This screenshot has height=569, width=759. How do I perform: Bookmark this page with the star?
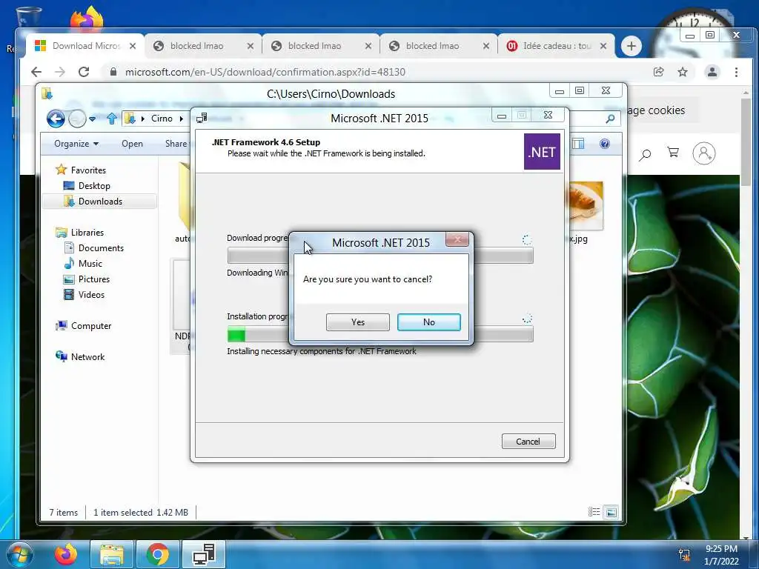click(683, 72)
